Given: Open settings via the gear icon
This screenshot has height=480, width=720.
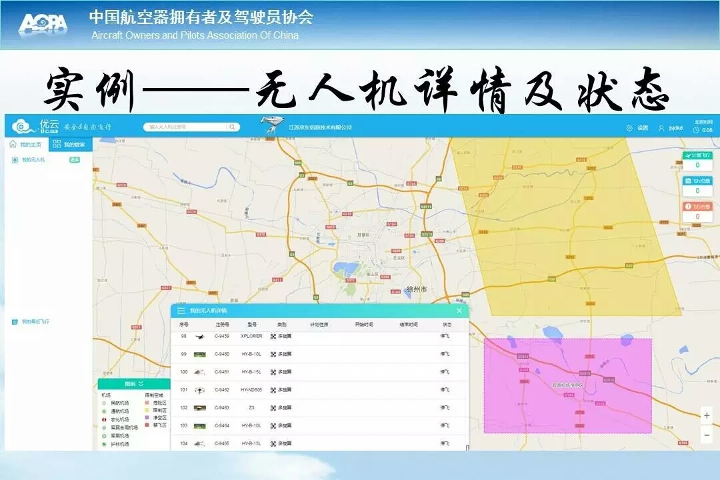Looking at the screenshot, I should (629, 128).
